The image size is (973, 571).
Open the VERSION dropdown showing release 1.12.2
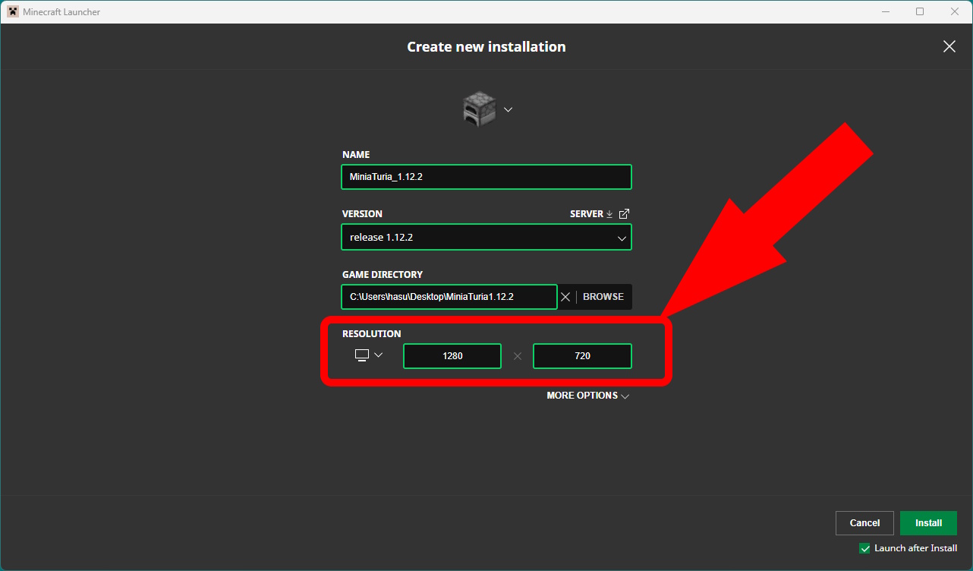[486, 237]
